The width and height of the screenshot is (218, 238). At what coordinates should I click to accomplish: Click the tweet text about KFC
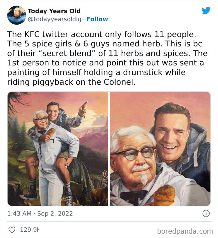[x=106, y=58]
